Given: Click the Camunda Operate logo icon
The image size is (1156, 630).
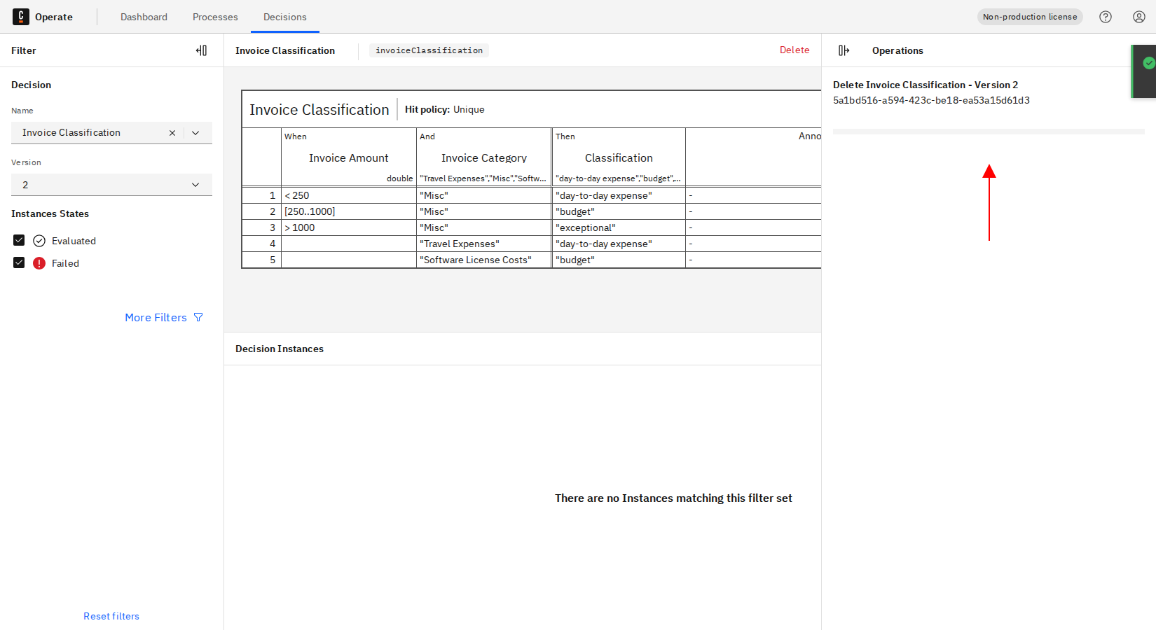Looking at the screenshot, I should [x=21, y=16].
